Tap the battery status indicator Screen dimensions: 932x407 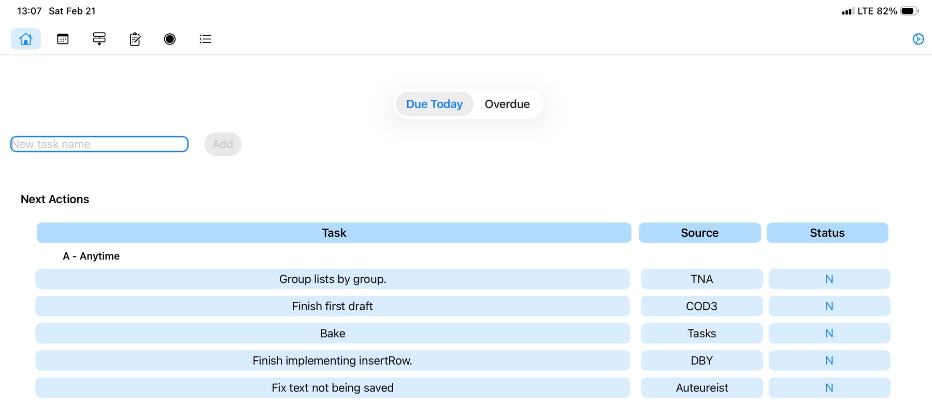pos(909,11)
